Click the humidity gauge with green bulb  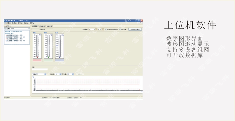tap(48, 46)
